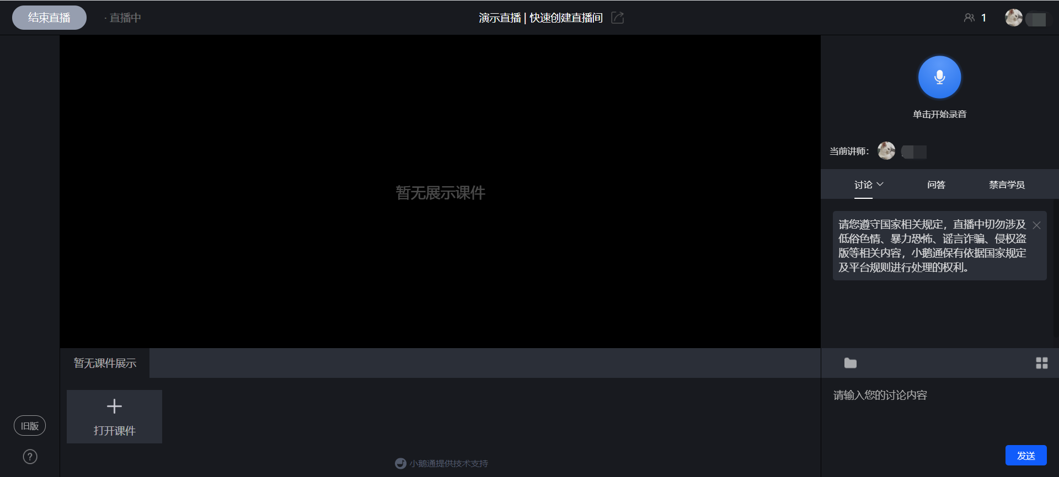
Task: Click the 小鹅通提供技术支持 footer link
Action: pos(448,463)
